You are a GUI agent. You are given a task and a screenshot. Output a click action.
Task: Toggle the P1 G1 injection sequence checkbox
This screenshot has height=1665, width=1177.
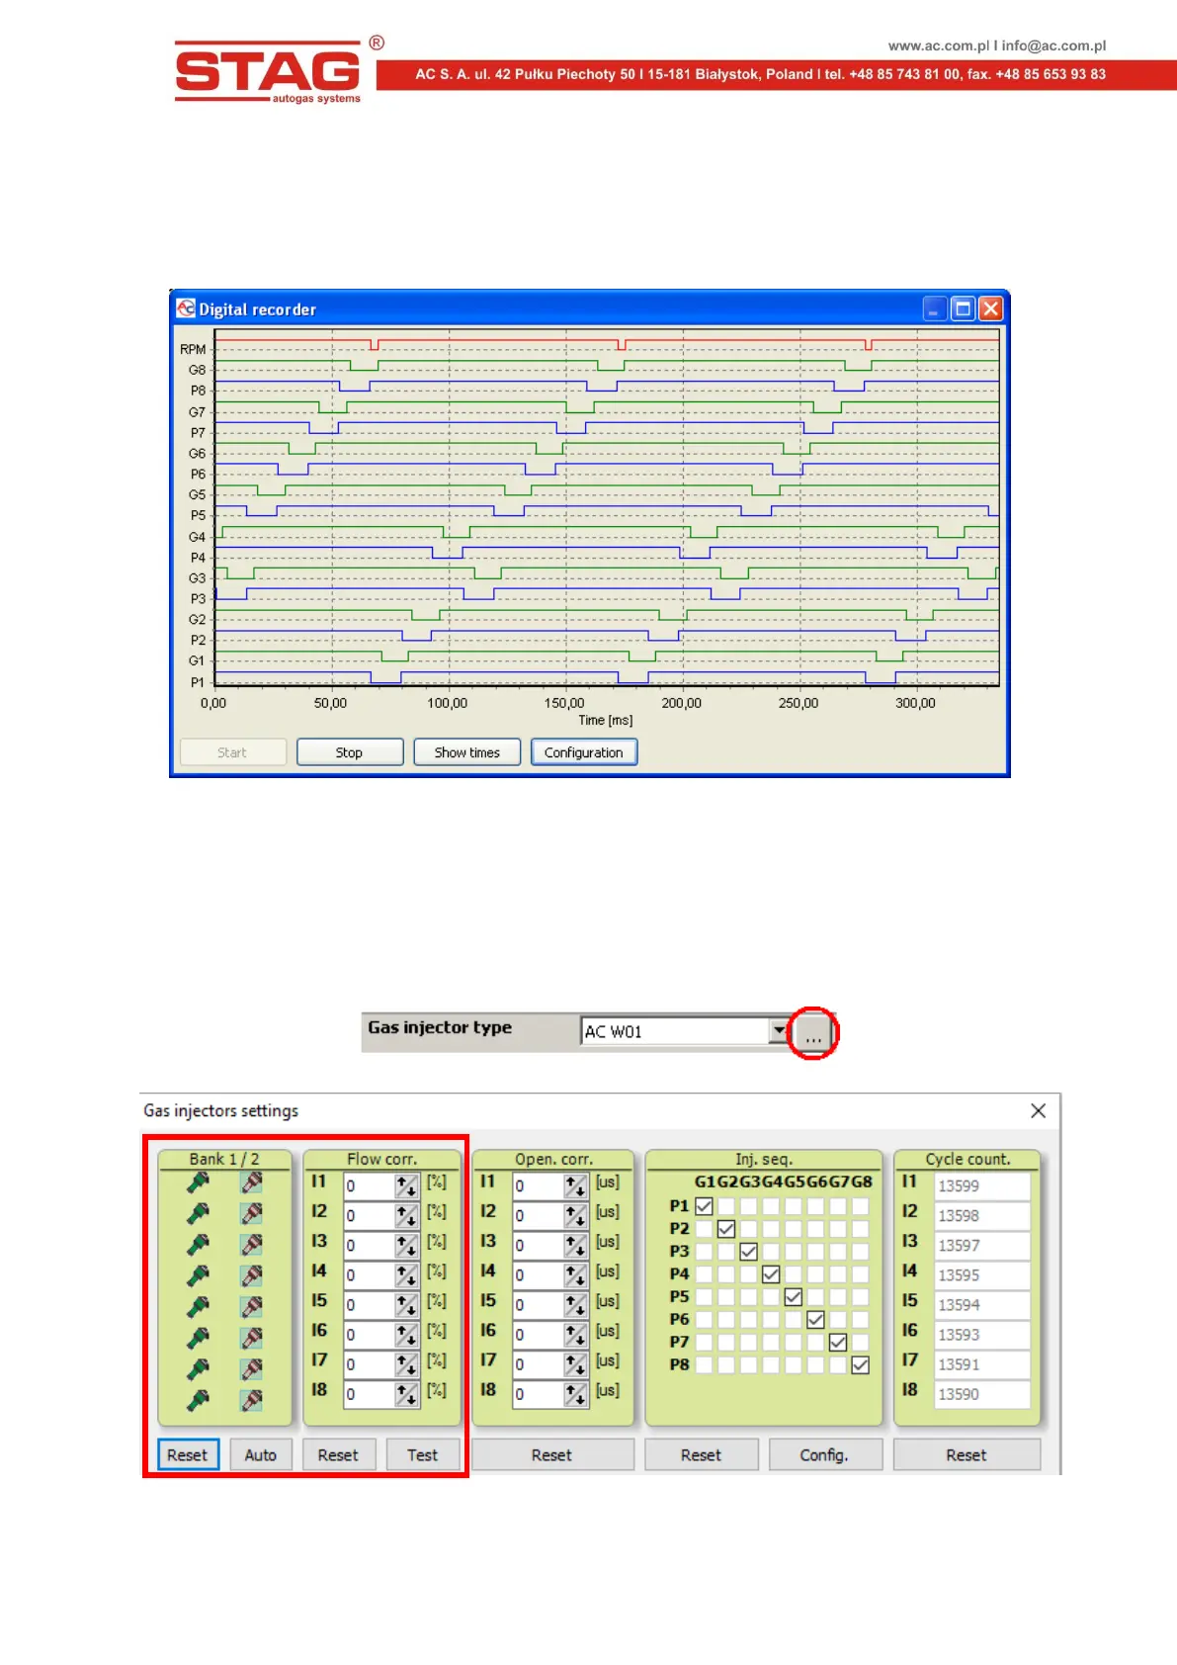(x=704, y=1206)
